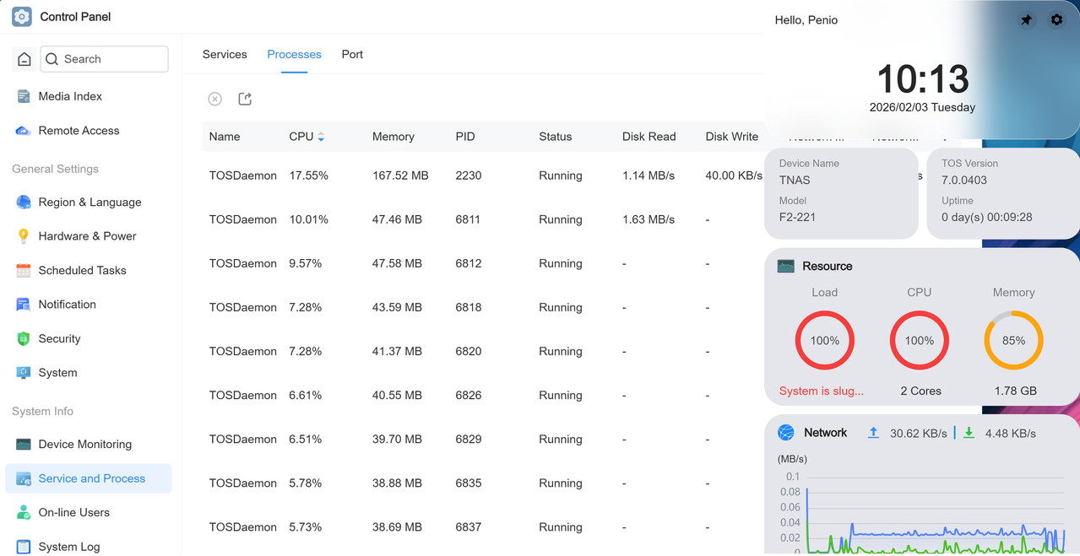The width and height of the screenshot is (1080, 556).
Task: Click the On-line Users person icon
Action: pos(24,513)
